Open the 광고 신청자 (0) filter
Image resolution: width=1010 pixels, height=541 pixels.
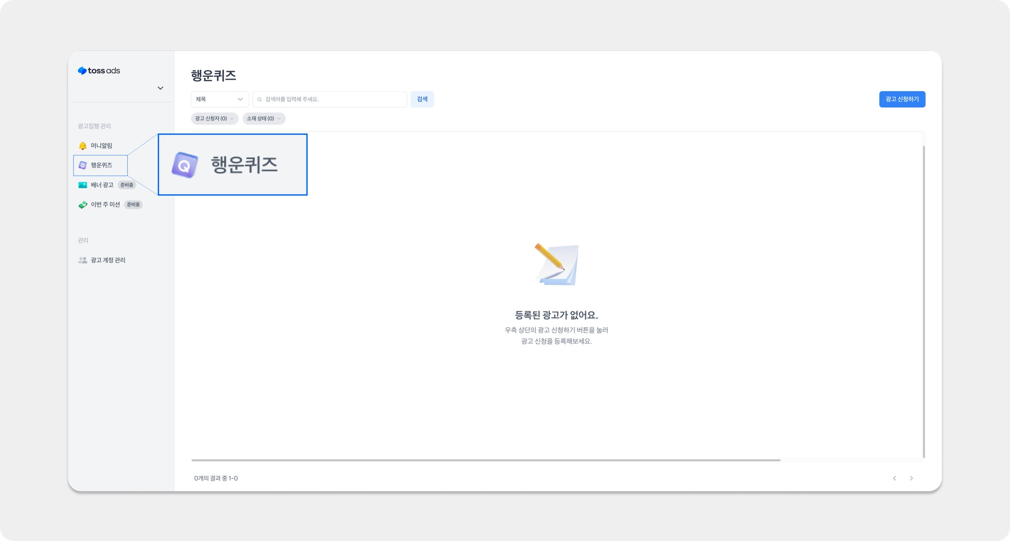point(214,119)
